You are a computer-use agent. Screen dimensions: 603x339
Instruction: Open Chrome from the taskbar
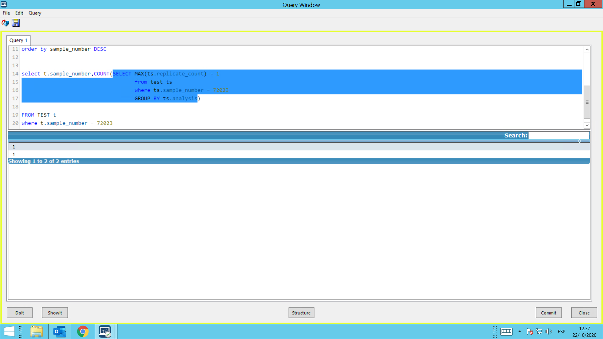click(x=83, y=331)
